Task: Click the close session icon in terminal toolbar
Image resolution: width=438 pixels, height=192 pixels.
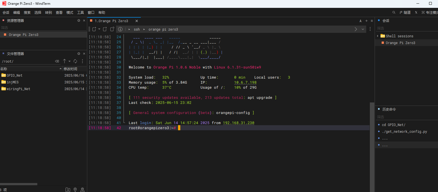Action: [x=105, y=29]
